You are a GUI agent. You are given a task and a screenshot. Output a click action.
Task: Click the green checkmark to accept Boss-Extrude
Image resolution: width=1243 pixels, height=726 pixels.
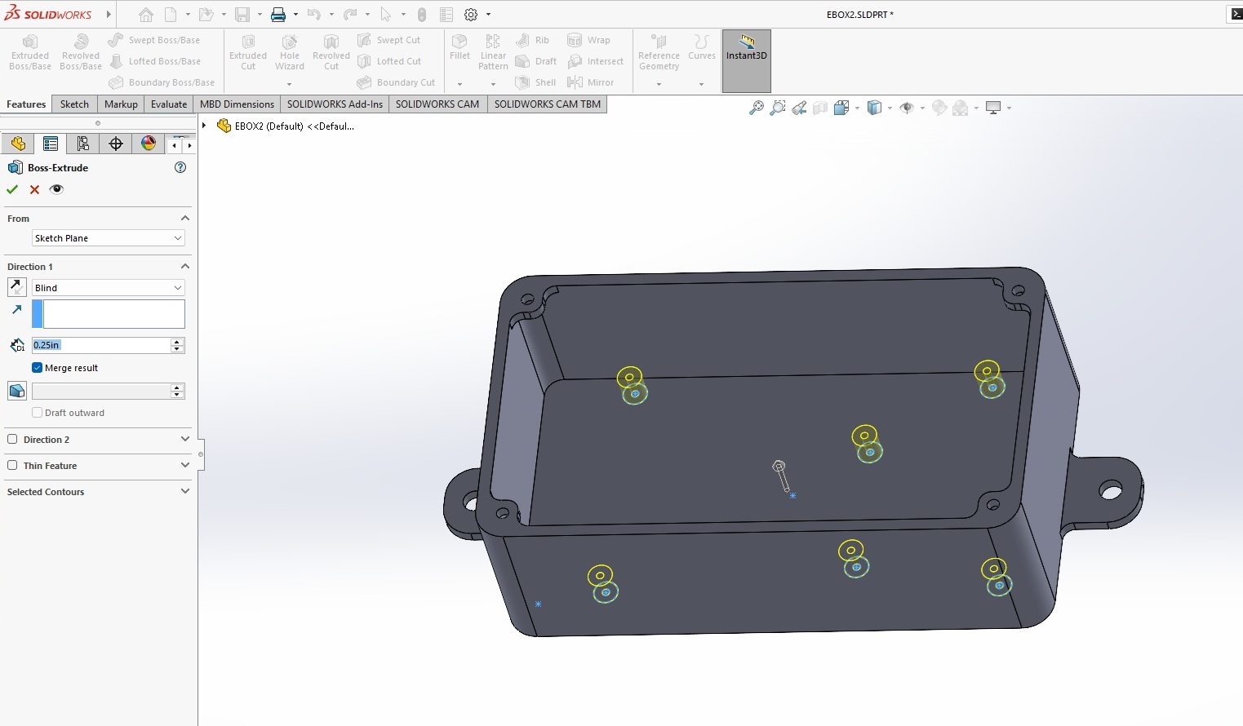point(12,189)
